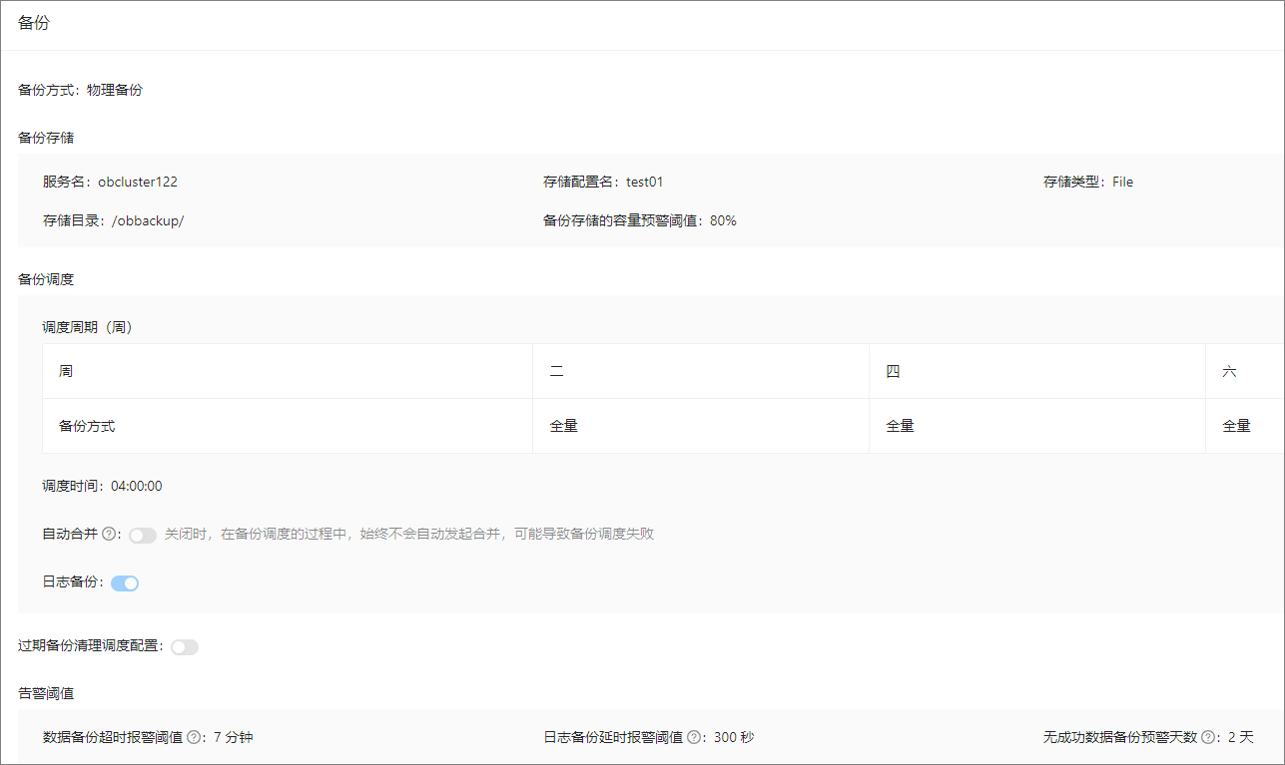The height and width of the screenshot is (765, 1285).
Task: Click the 四 column header in schedule table
Action: pos(893,371)
